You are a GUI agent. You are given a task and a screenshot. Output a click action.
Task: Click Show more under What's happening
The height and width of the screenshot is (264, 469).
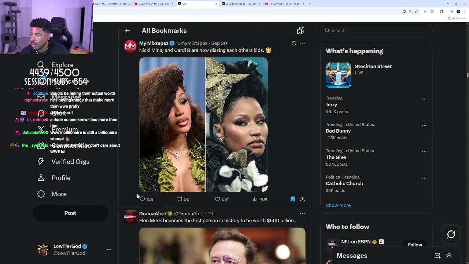coord(338,205)
